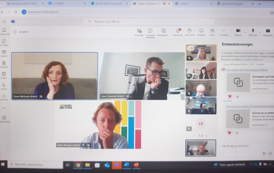This screenshot has width=274, height=173.
Task: Switch to the Facebook browser tab
Action: 58,3
